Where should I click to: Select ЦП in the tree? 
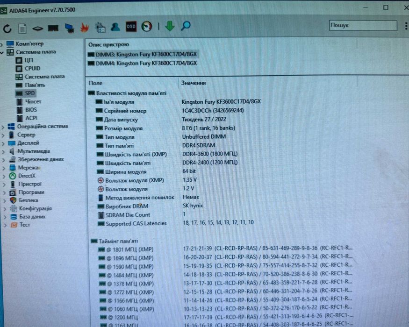[24, 60]
